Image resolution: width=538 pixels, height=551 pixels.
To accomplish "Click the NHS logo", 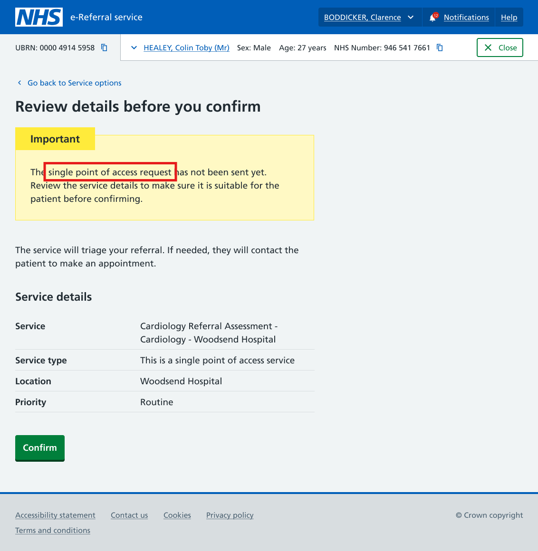I will tap(39, 17).
